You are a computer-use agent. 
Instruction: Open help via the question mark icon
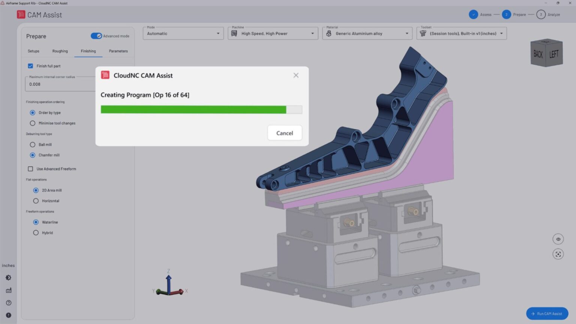[x=8, y=303]
